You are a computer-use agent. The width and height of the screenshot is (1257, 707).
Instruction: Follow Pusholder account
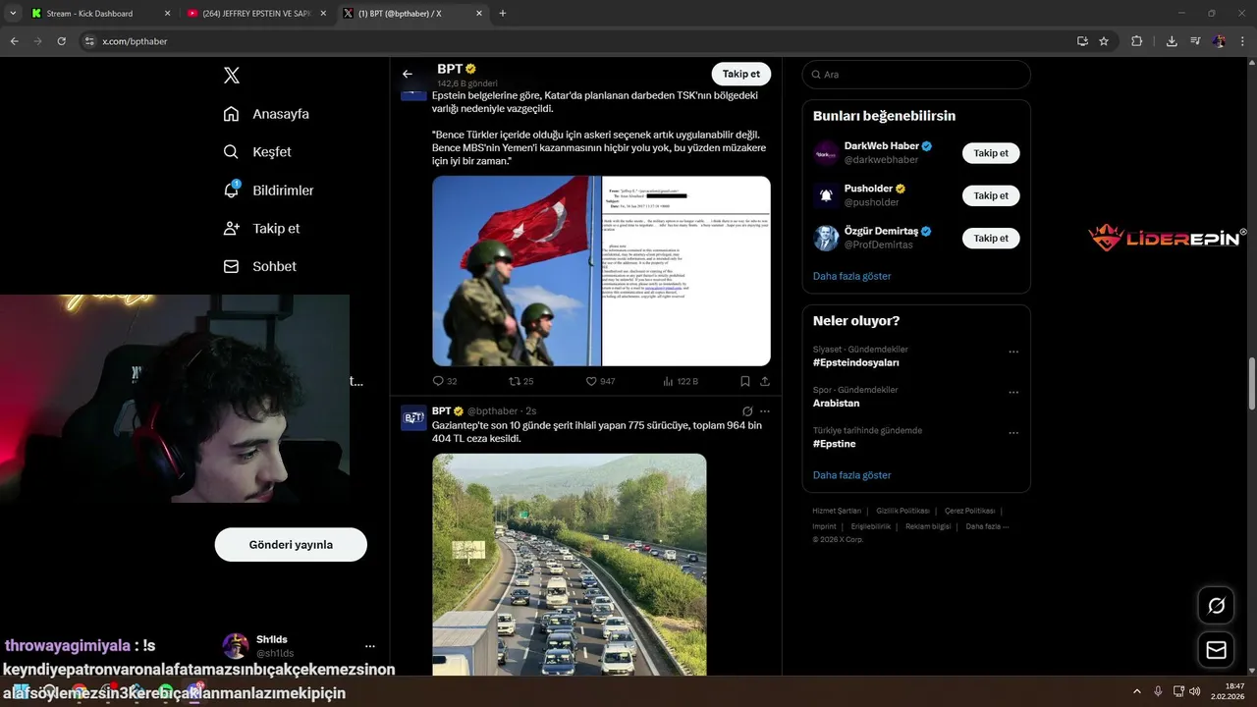click(991, 195)
